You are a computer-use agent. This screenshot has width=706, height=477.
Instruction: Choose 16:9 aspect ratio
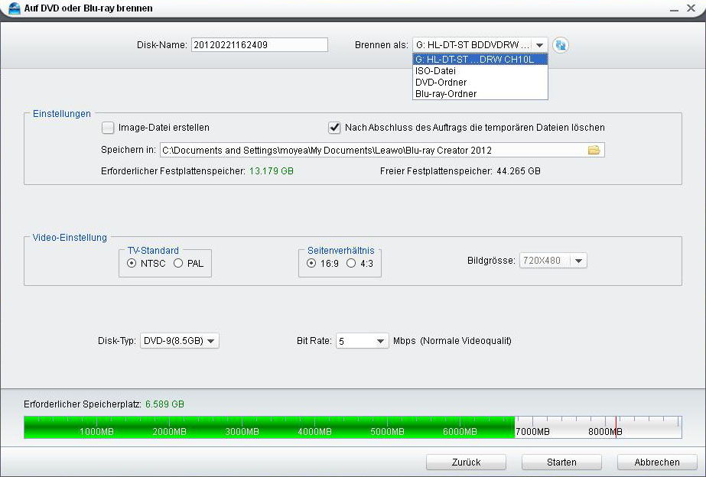click(311, 263)
